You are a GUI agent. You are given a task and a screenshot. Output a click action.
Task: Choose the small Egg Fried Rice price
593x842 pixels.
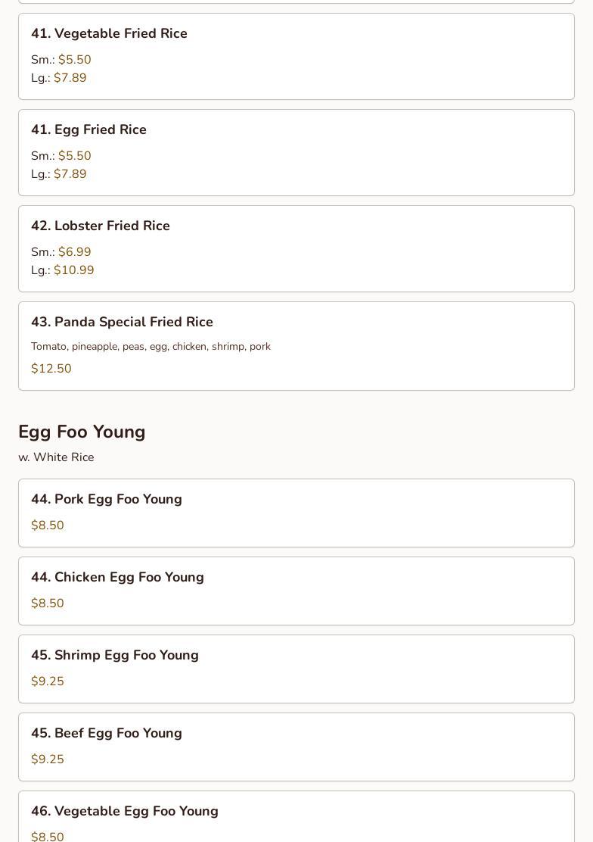[x=74, y=156]
